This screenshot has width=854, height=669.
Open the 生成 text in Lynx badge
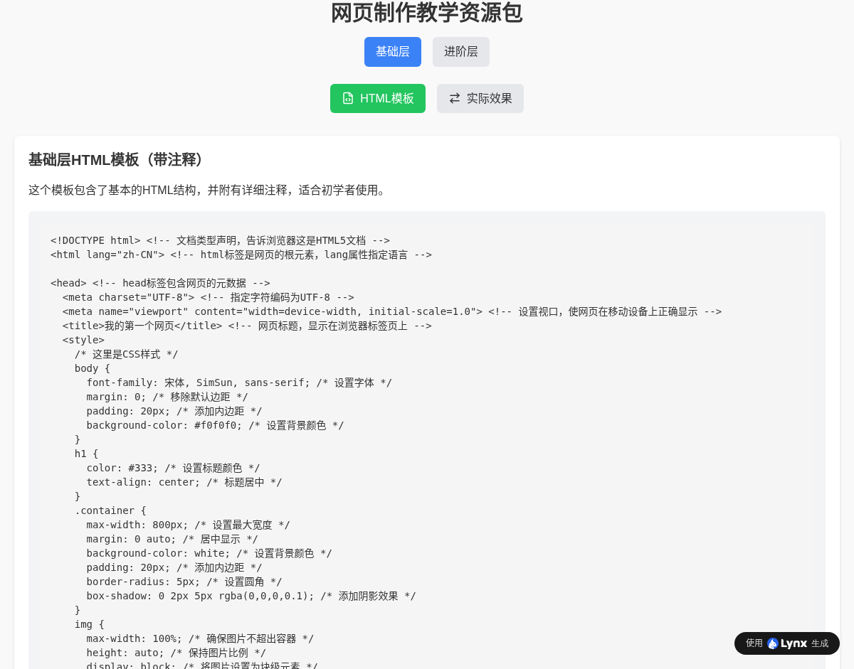pos(820,643)
